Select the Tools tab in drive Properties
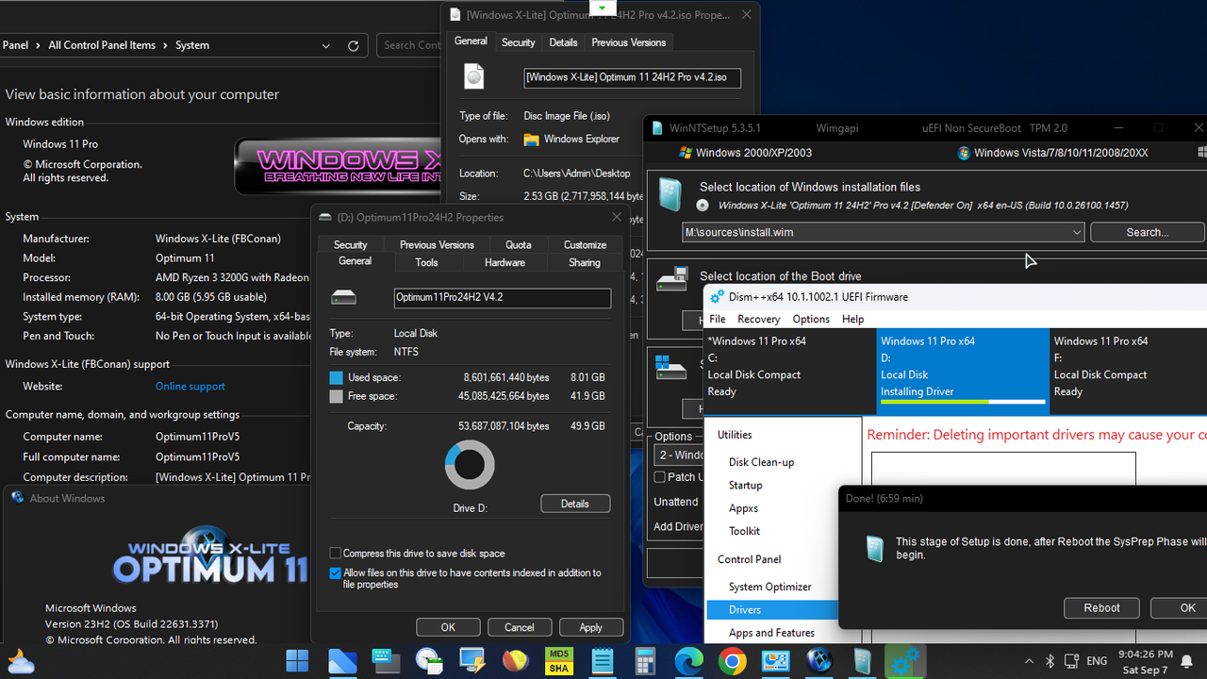 (426, 262)
